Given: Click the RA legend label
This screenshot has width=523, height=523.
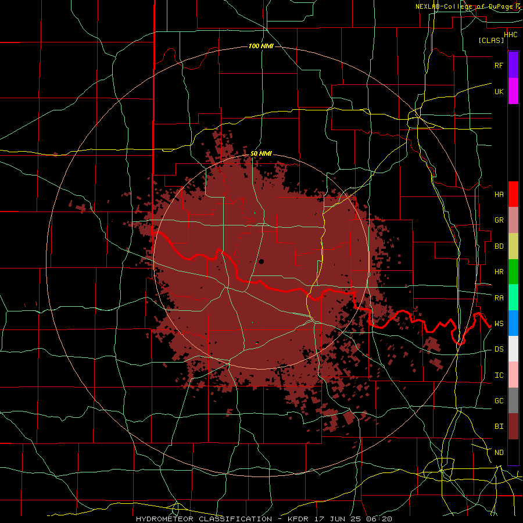Looking at the screenshot, I should pos(499,298).
